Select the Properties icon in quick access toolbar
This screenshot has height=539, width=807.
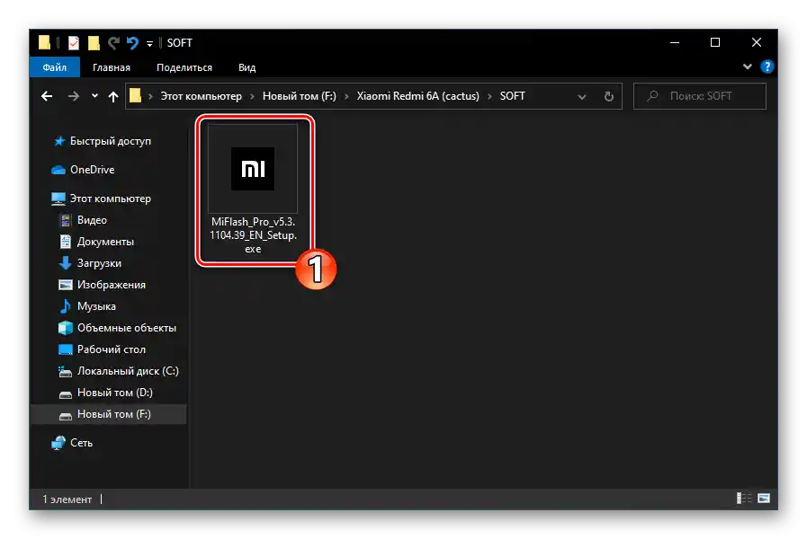[73, 42]
